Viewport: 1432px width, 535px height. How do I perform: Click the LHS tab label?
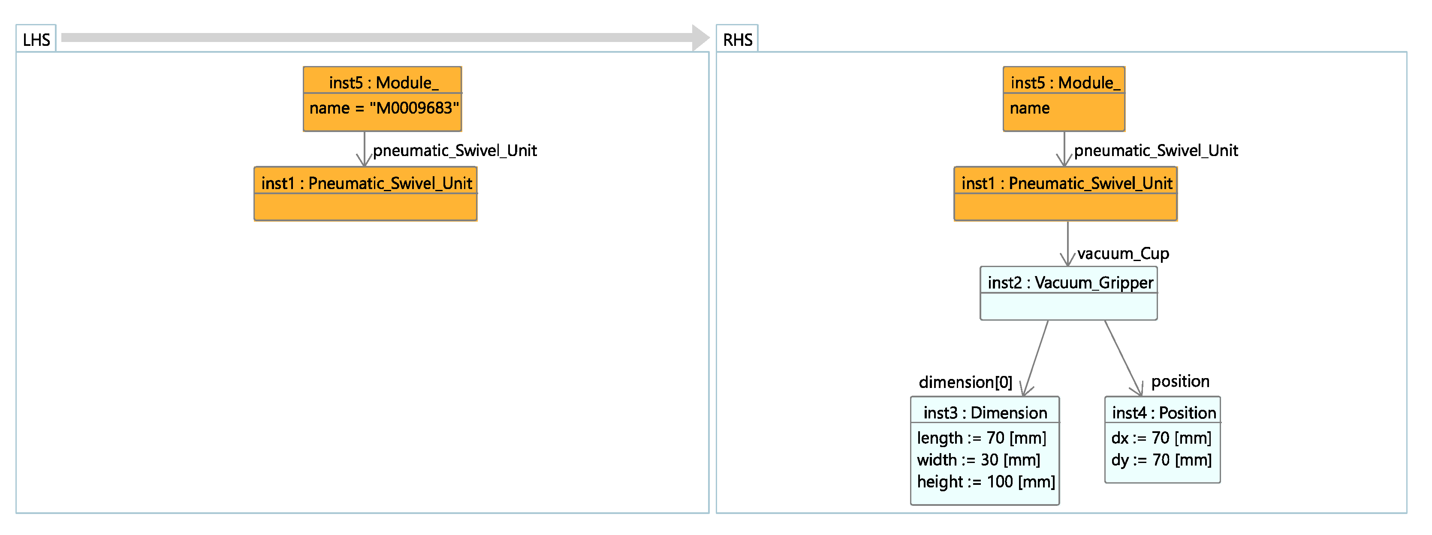coord(36,40)
